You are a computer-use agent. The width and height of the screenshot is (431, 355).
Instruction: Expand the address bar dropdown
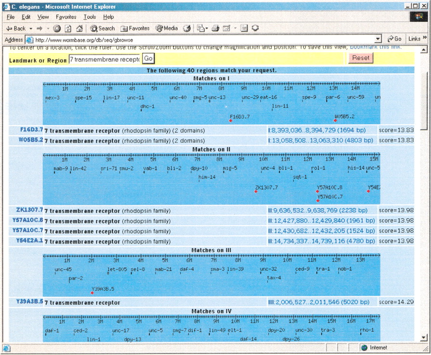378,39
